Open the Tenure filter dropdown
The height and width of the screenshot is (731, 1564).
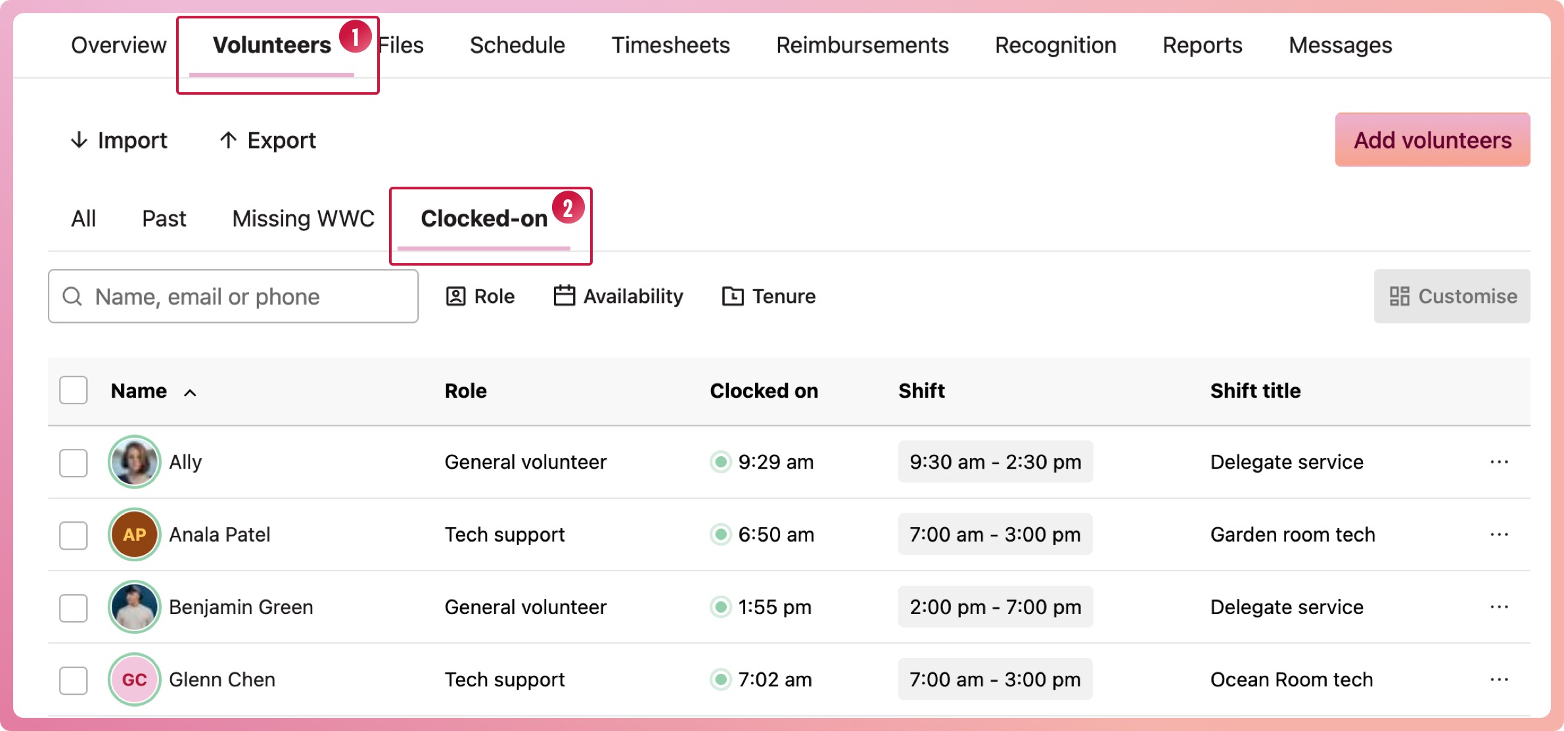click(769, 296)
